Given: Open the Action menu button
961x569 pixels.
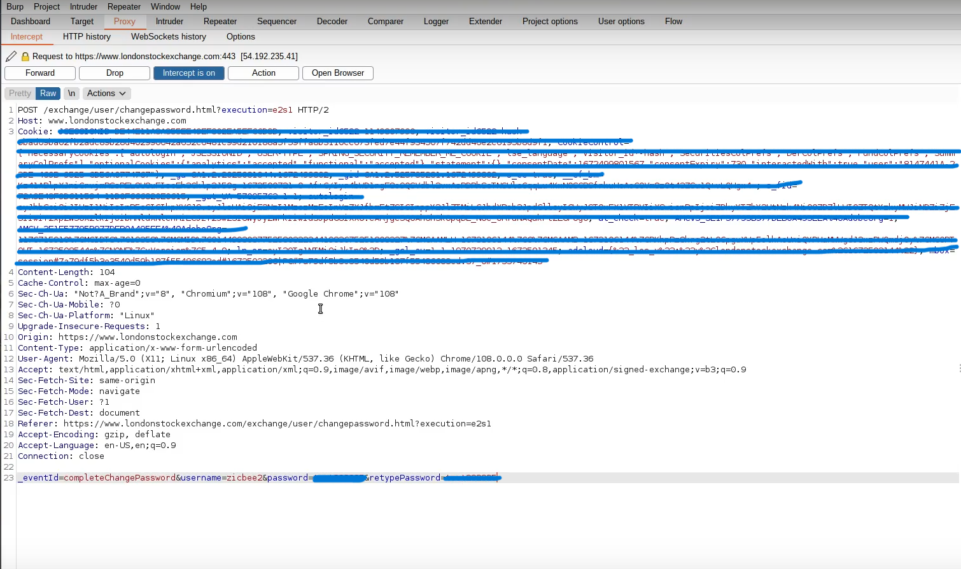Looking at the screenshot, I should [x=263, y=73].
